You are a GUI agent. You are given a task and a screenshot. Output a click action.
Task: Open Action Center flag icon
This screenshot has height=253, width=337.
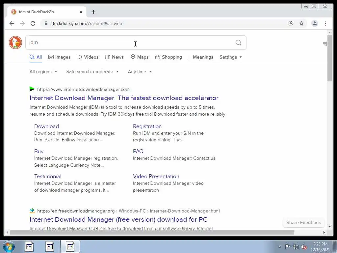click(x=288, y=247)
